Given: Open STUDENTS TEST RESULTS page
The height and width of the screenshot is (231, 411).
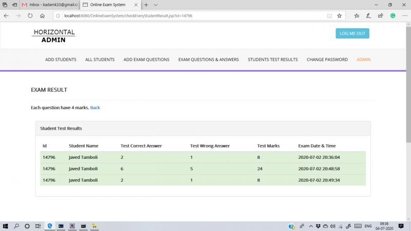Looking at the screenshot, I should tap(273, 59).
